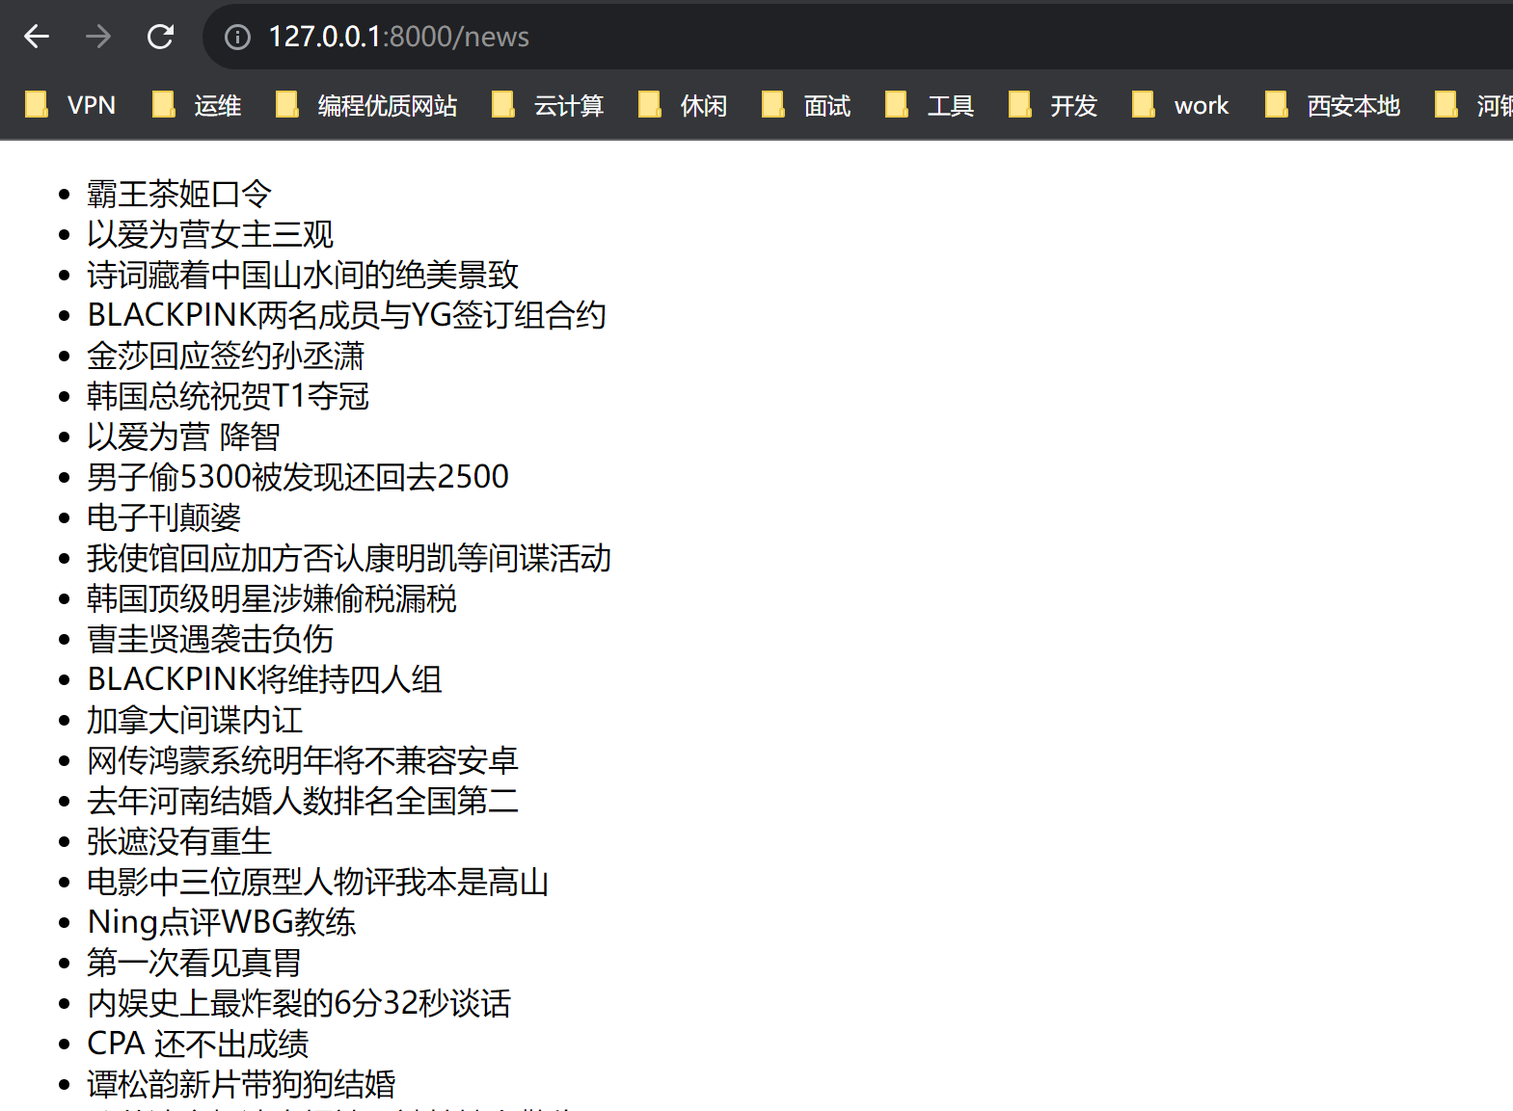The height and width of the screenshot is (1111, 1513).
Task: Click the list item 谭松韵新片带狗狗结婚
Action: pyautogui.click(x=241, y=1084)
